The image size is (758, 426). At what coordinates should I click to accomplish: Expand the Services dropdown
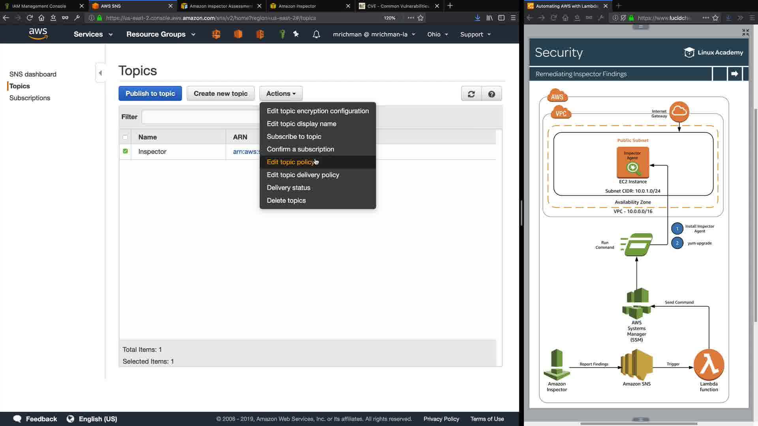(93, 34)
